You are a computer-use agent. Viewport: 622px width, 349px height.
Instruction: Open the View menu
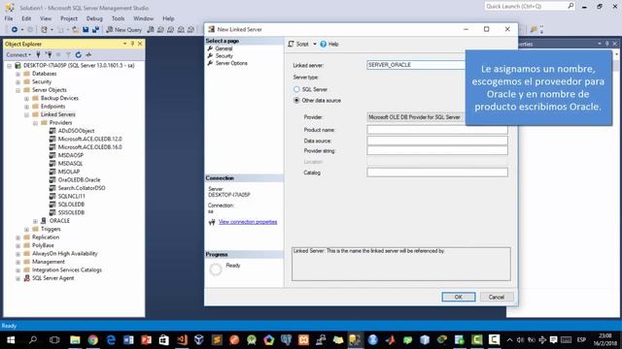click(46, 18)
